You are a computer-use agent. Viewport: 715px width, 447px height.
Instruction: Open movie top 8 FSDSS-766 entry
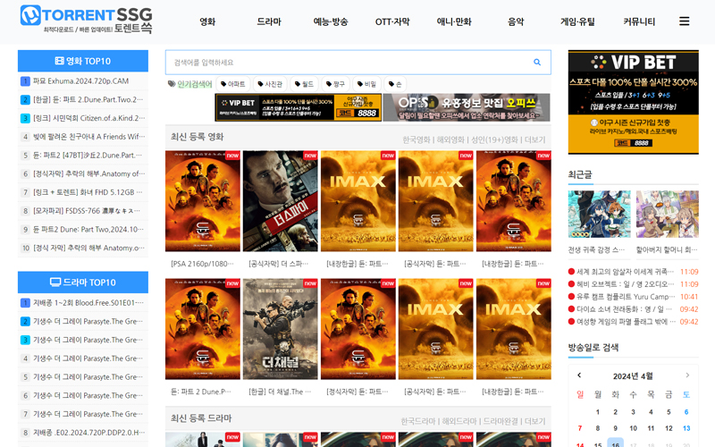86,211
